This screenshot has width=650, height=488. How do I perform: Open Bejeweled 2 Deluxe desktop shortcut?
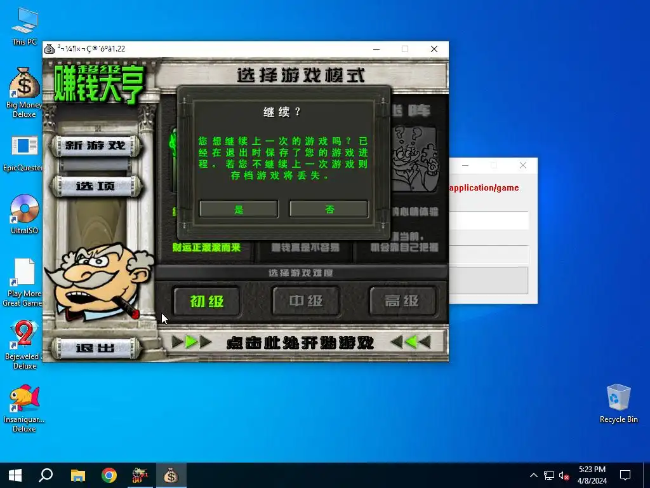click(23, 345)
